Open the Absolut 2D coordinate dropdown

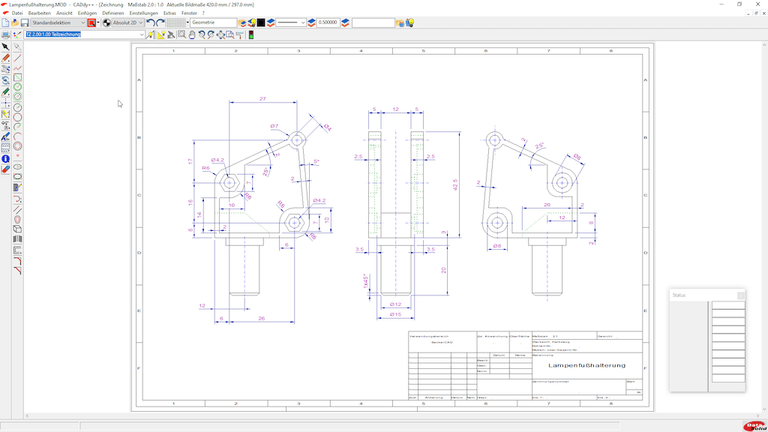coord(142,22)
